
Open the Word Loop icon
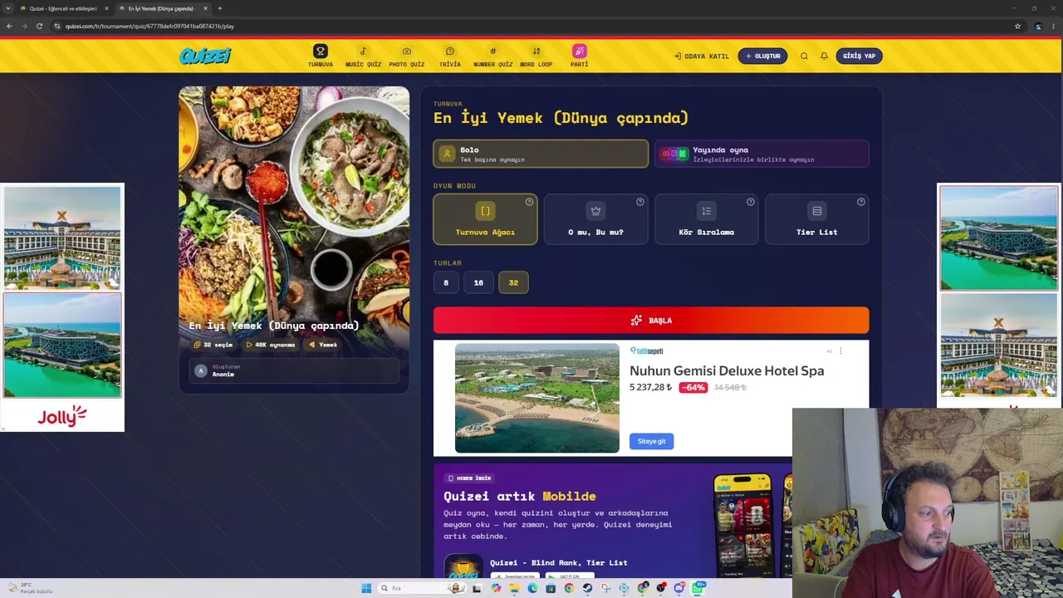[x=536, y=51]
